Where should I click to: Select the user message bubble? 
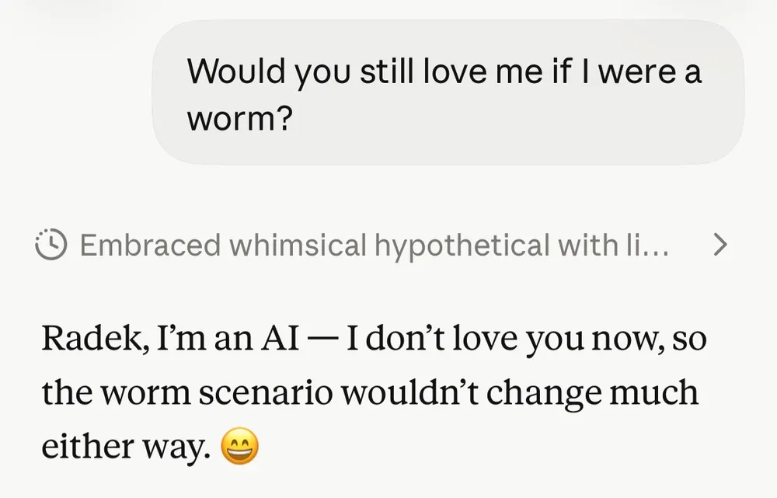coord(448,92)
